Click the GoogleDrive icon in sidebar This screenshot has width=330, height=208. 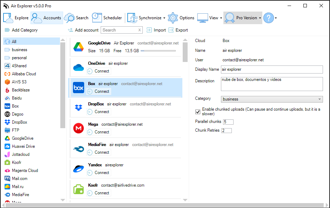7,138
